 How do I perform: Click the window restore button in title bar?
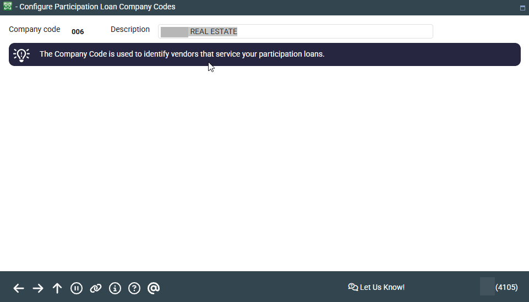[x=522, y=8]
